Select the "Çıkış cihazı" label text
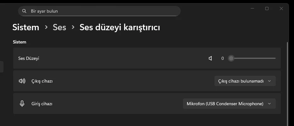 tap(42, 81)
